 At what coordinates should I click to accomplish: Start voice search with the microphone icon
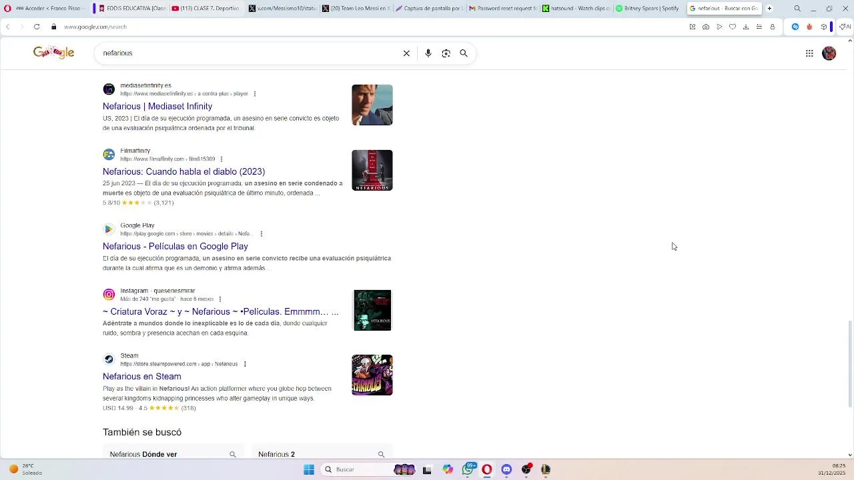428,53
